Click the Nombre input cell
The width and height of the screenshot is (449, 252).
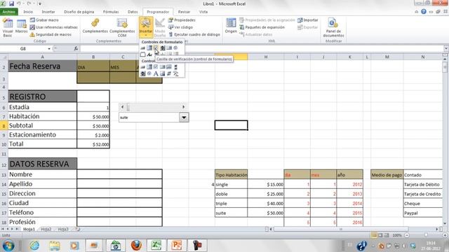tap(119, 174)
